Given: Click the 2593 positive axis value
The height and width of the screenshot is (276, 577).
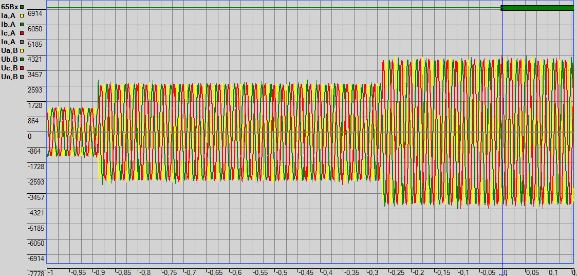Looking at the screenshot, I should pos(35,90).
